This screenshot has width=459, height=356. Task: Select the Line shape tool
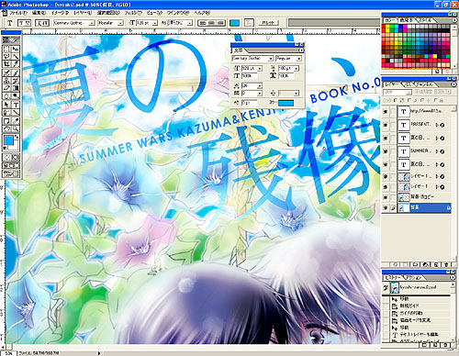(x=16, y=113)
